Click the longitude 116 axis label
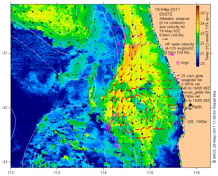 [196, 173]
